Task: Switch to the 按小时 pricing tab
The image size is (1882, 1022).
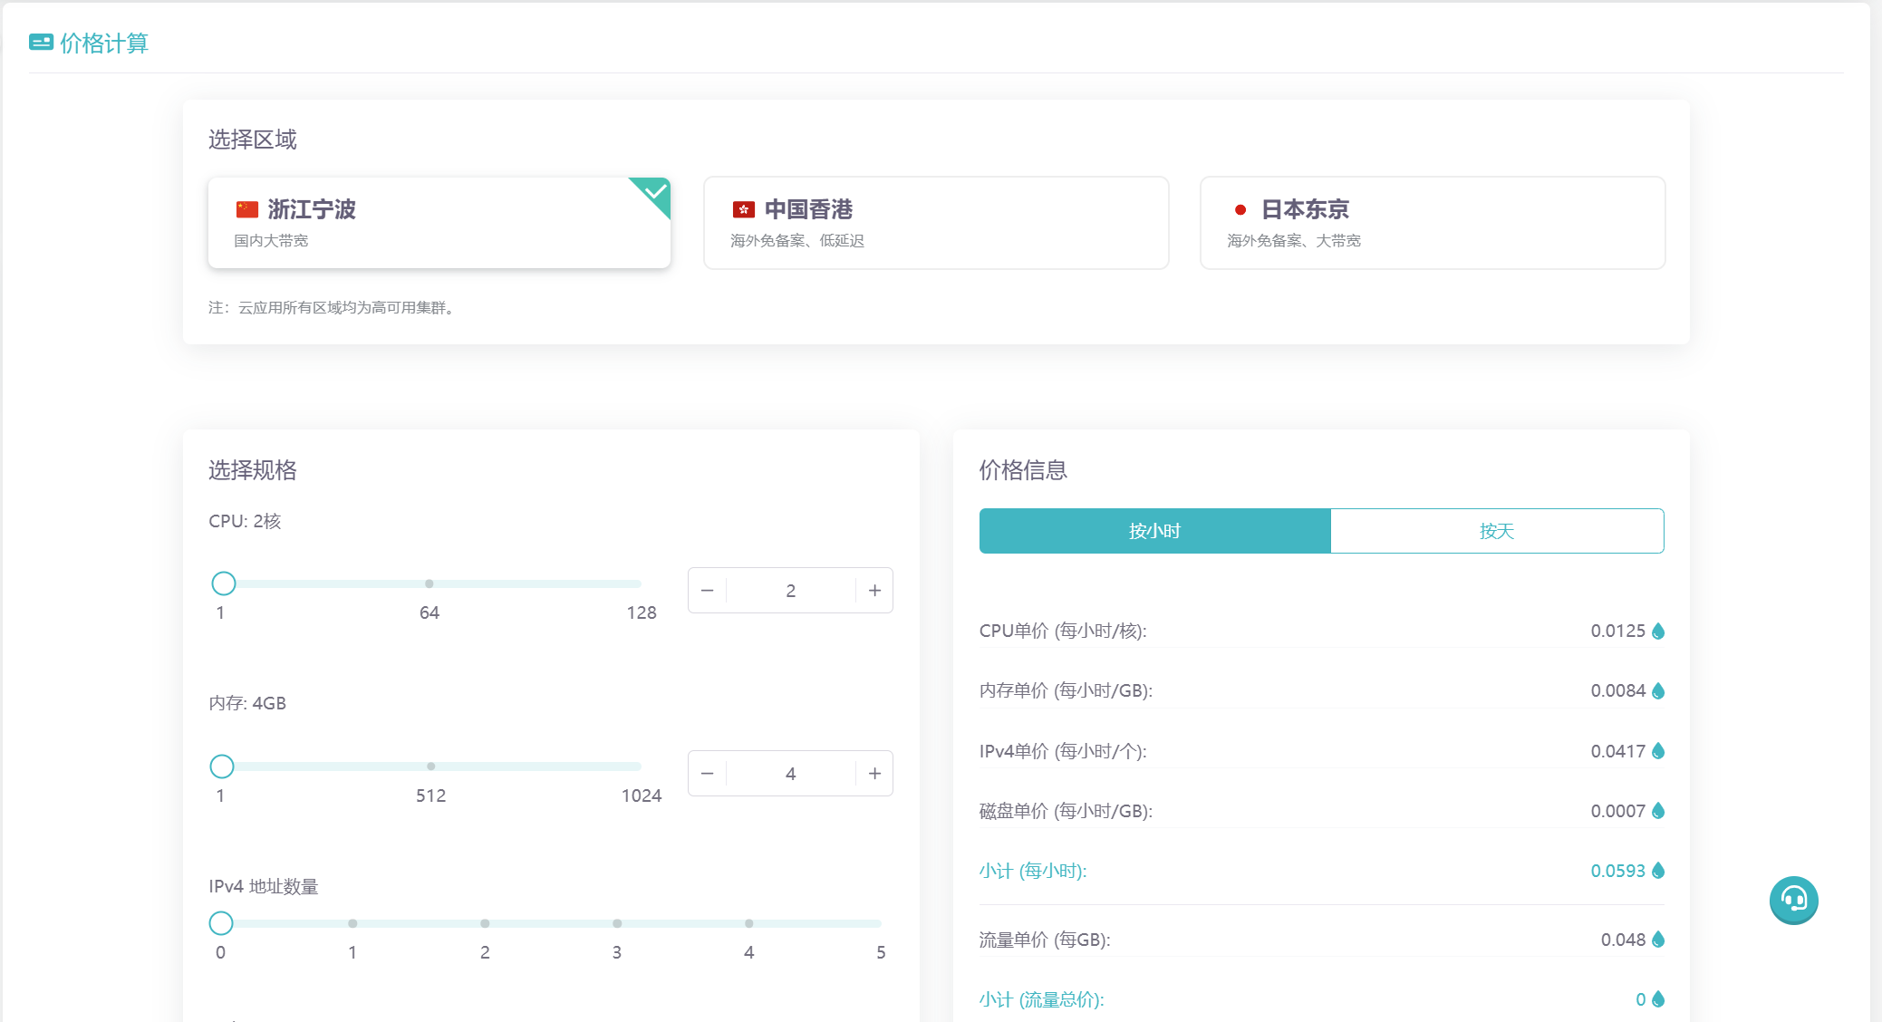Action: 1154,531
